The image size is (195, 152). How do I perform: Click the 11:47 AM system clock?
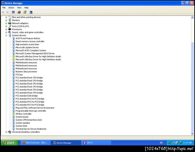tap(187, 143)
